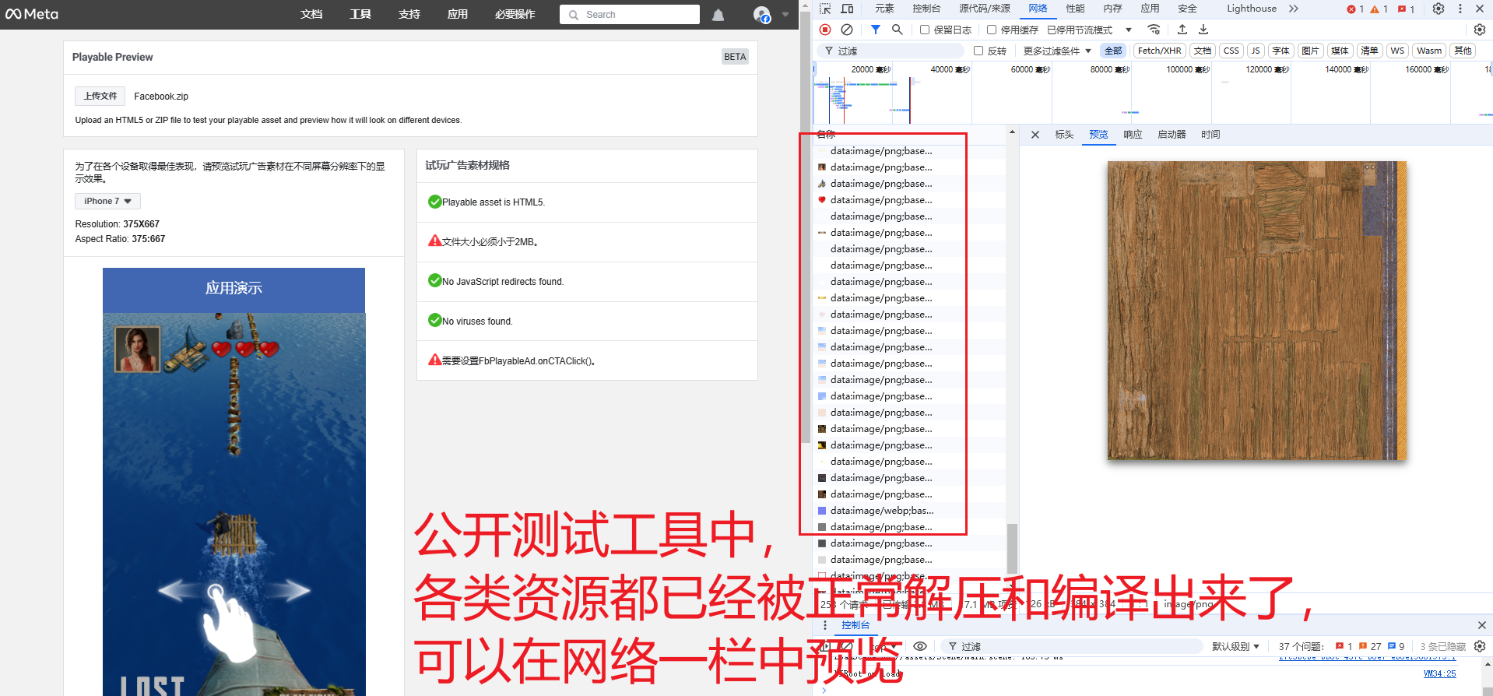Click the Meta logo
This screenshot has width=1493, height=696.
point(32,14)
